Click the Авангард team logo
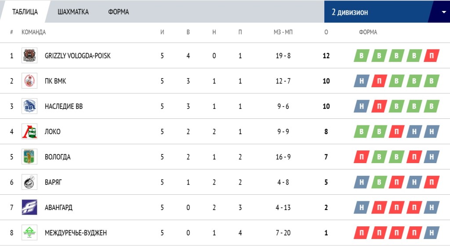Viewport: 450px width, 246px height. 29,207
